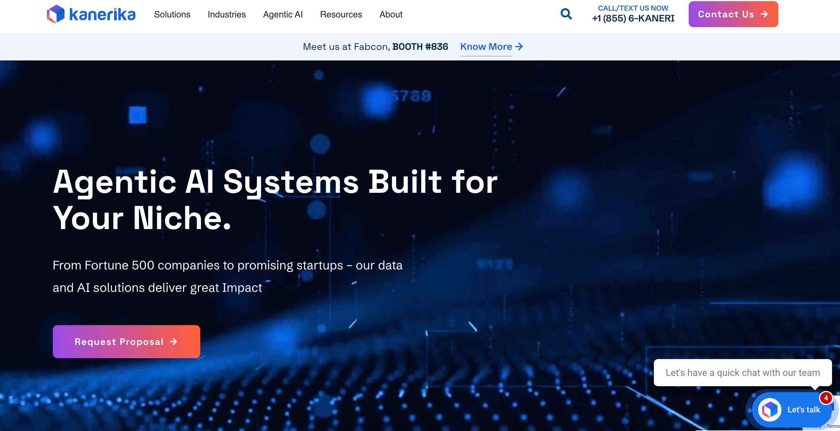
Task: Click the quick chat message bubble
Action: coord(742,372)
